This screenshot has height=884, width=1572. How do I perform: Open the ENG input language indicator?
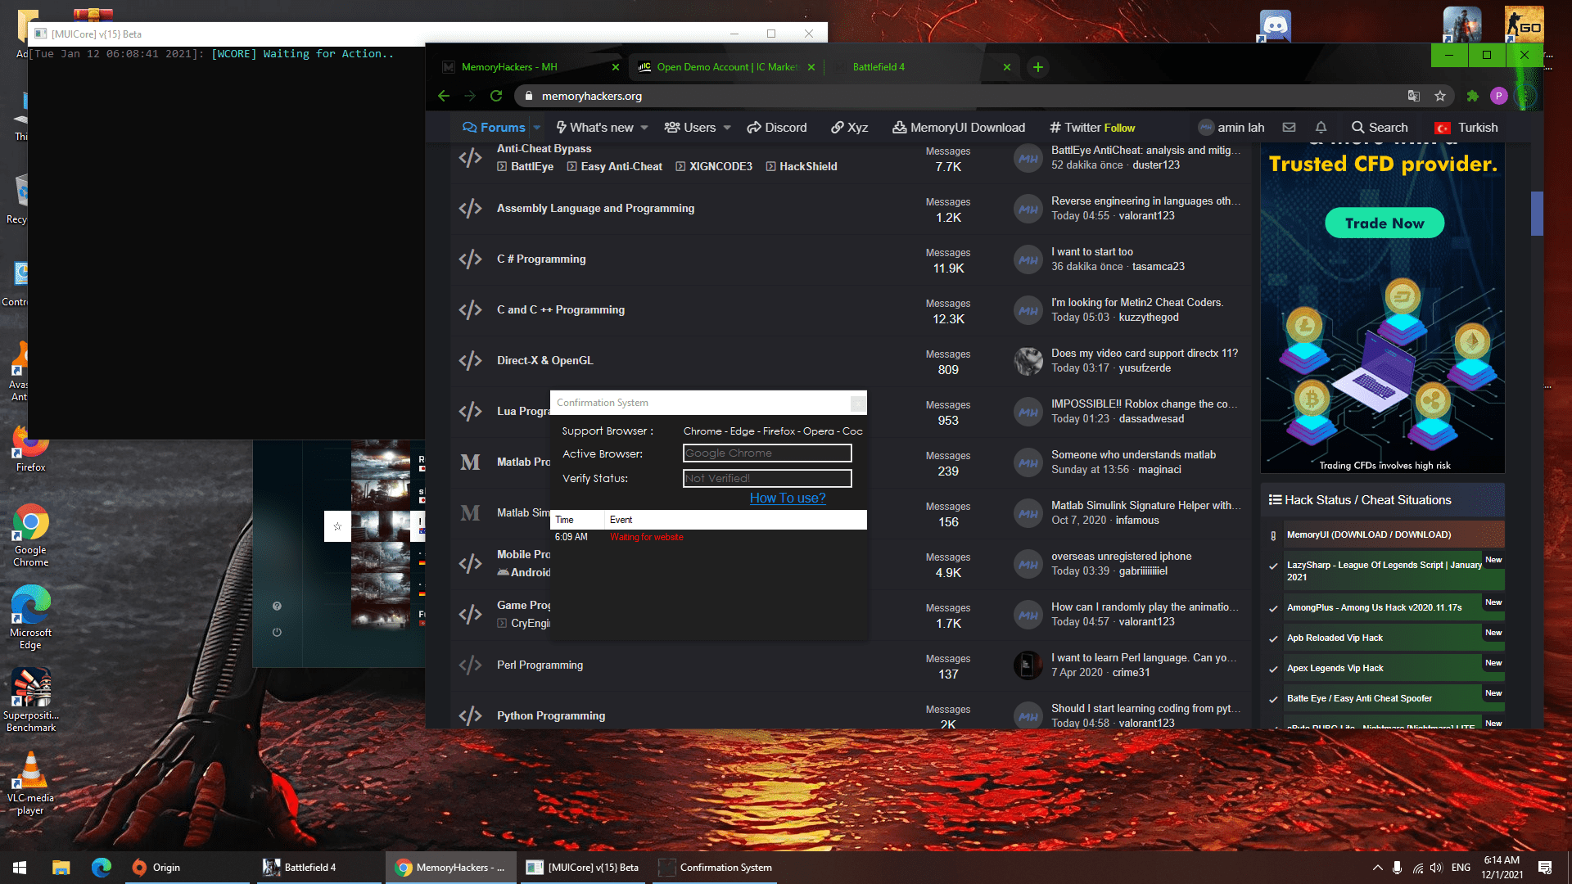[1461, 868]
